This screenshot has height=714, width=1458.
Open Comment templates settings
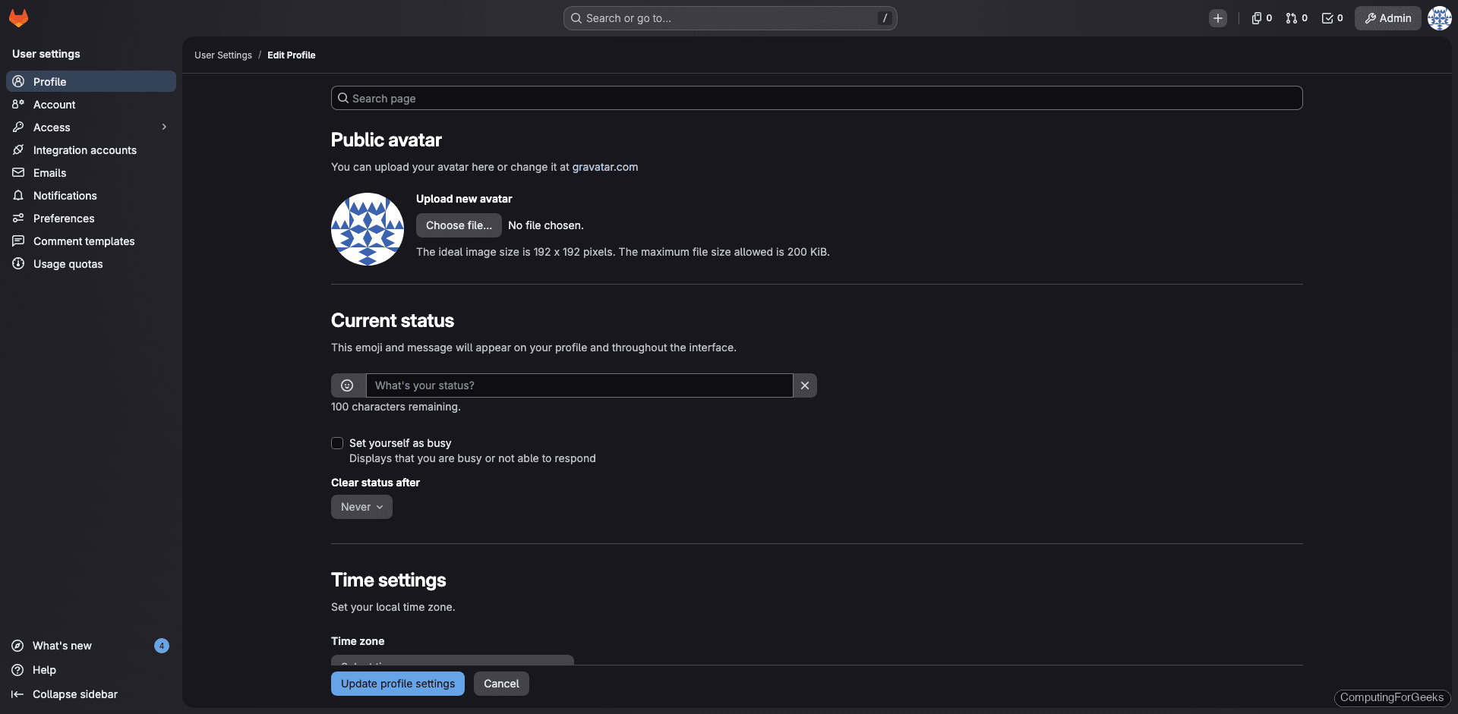[x=84, y=241]
